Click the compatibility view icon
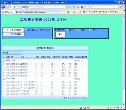The width and height of the screenshot is (126, 110). click(x=70, y=7)
